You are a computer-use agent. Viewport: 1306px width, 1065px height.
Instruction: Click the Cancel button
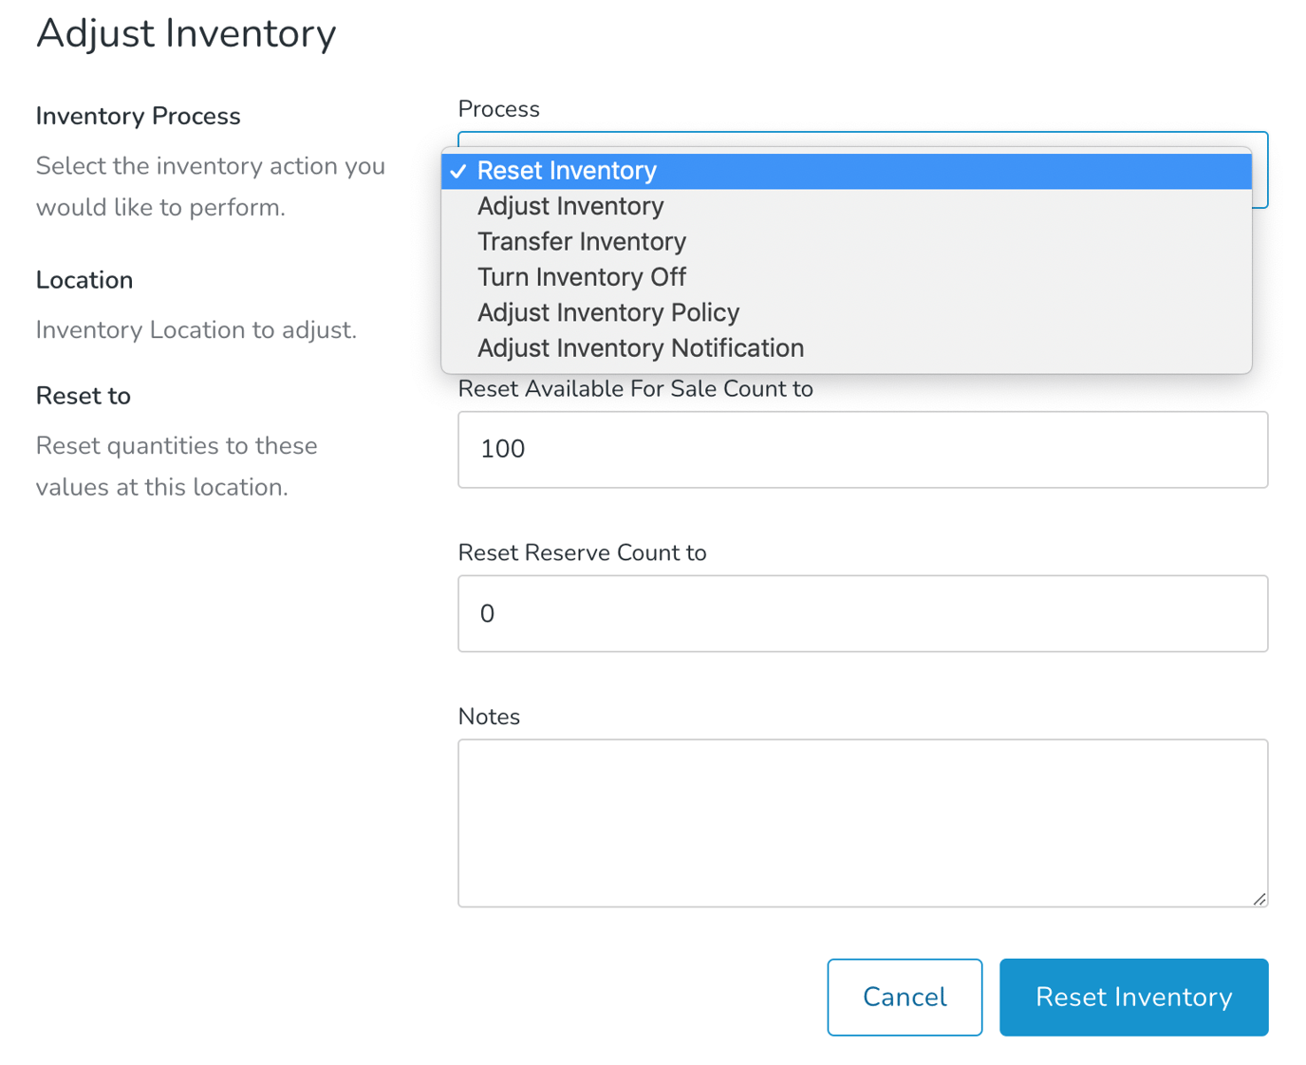tap(904, 997)
